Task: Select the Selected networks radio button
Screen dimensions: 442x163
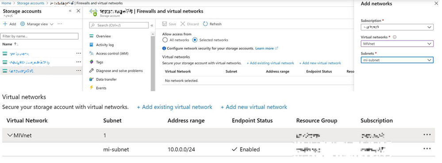Action: tap(195, 40)
